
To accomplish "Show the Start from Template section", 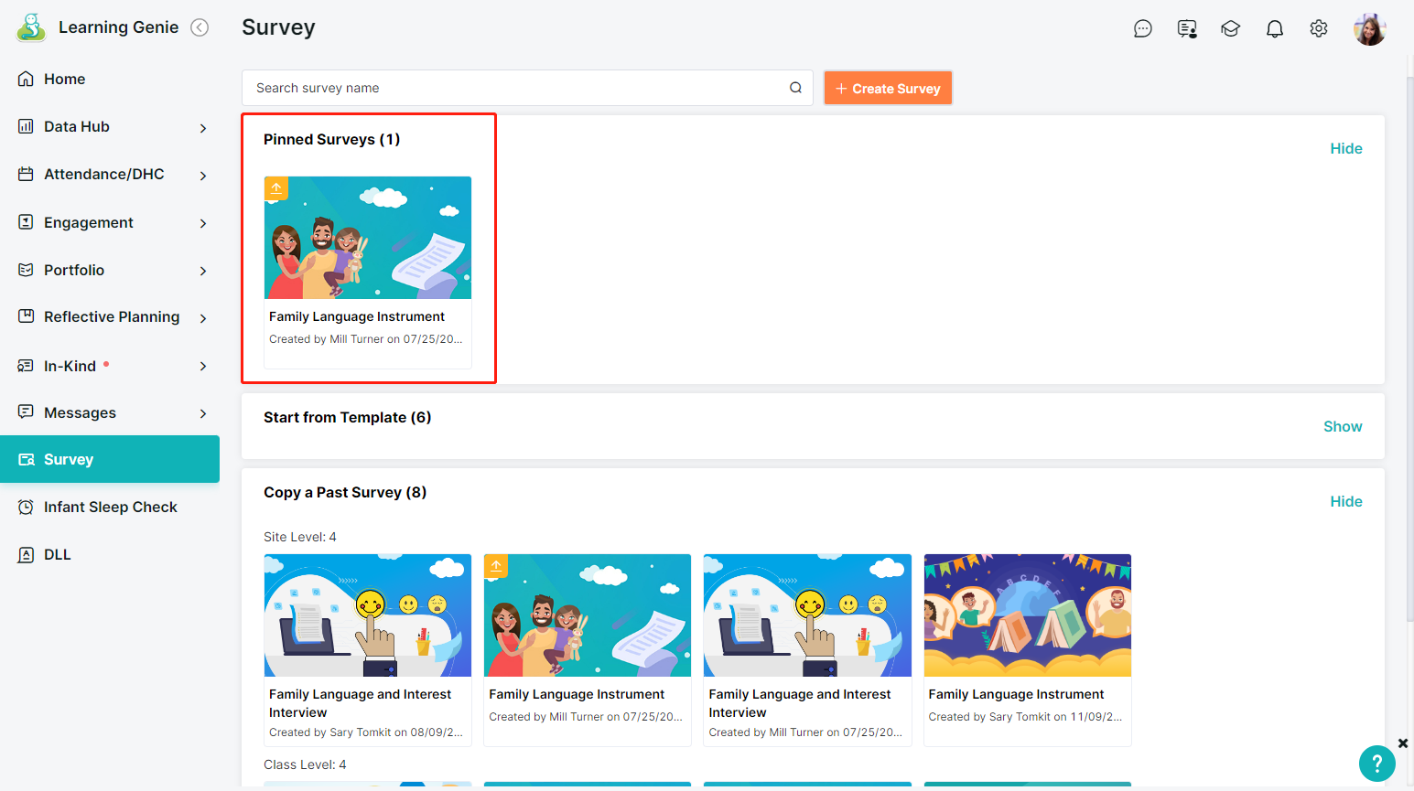I will coord(1342,426).
